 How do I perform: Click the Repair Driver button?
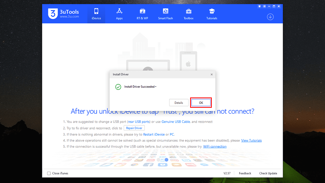pyautogui.click(x=134, y=128)
